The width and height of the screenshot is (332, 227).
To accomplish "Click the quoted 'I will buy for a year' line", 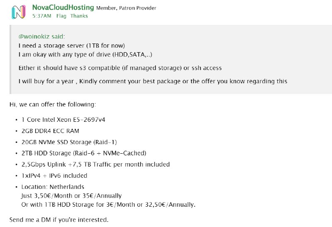I will point(153,81).
